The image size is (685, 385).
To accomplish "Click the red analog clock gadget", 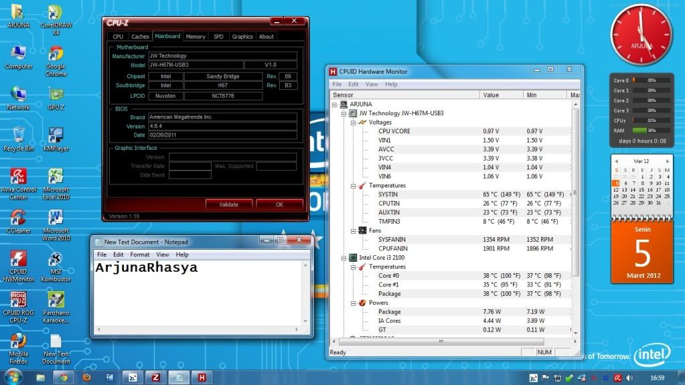I will pyautogui.click(x=641, y=35).
